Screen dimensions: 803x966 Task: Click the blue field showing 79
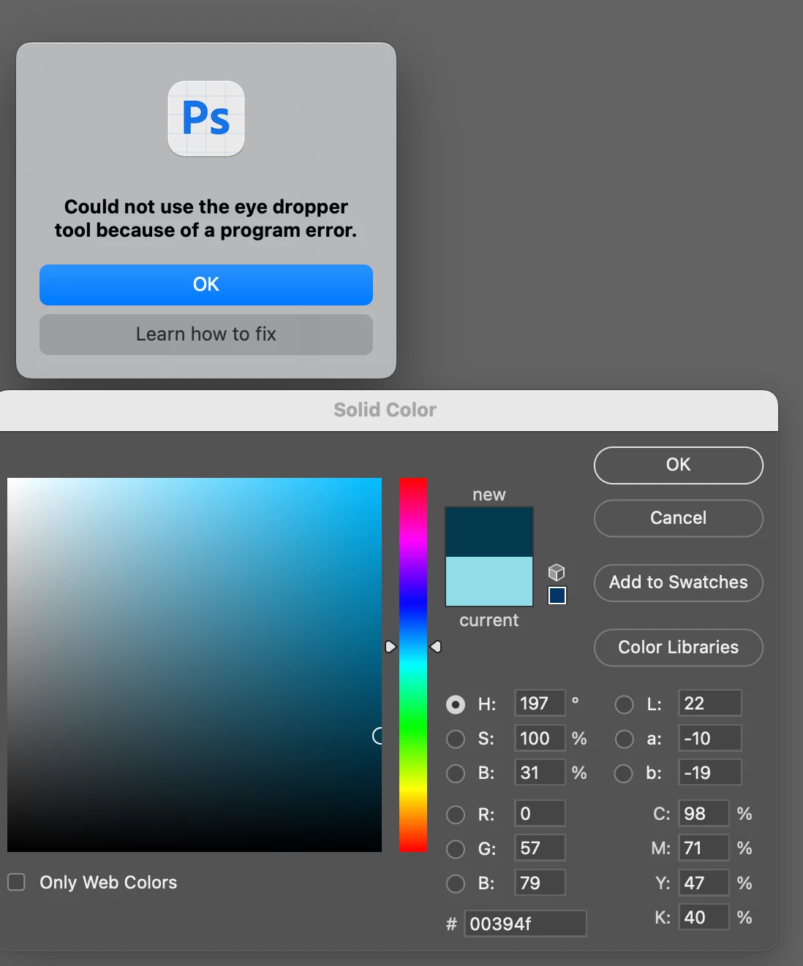(x=540, y=883)
